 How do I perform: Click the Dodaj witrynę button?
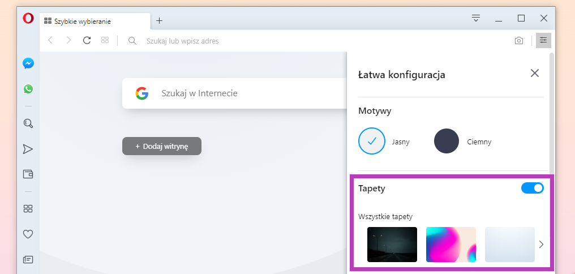pyautogui.click(x=162, y=147)
